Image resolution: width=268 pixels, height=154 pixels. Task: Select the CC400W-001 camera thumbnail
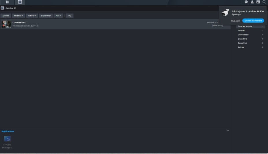(6, 24)
